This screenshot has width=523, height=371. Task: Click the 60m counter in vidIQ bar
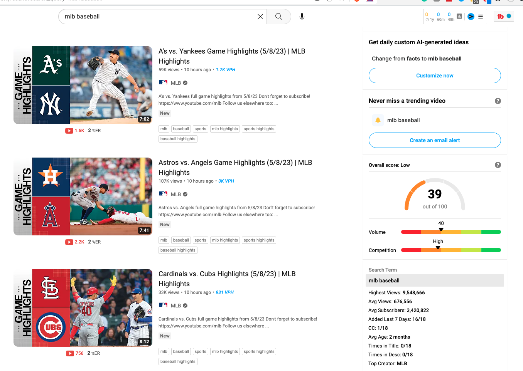coord(440,17)
